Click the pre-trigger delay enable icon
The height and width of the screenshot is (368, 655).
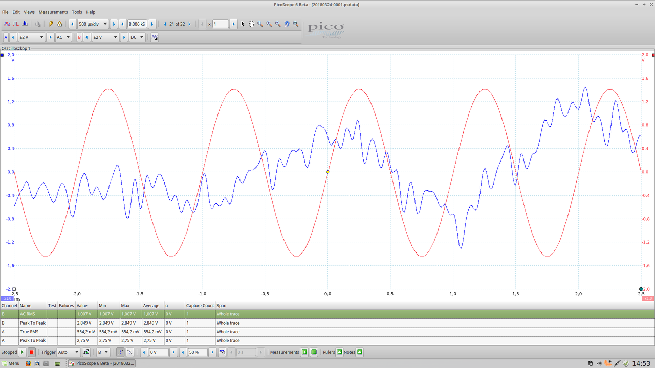pyautogui.click(x=222, y=352)
